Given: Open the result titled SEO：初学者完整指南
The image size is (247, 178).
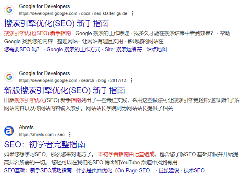Looking at the screenshot, I should [45, 144].
